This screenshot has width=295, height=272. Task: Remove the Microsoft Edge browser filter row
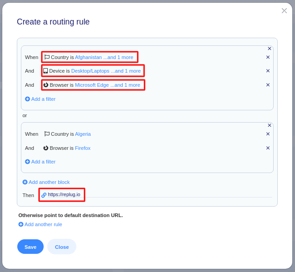268,85
